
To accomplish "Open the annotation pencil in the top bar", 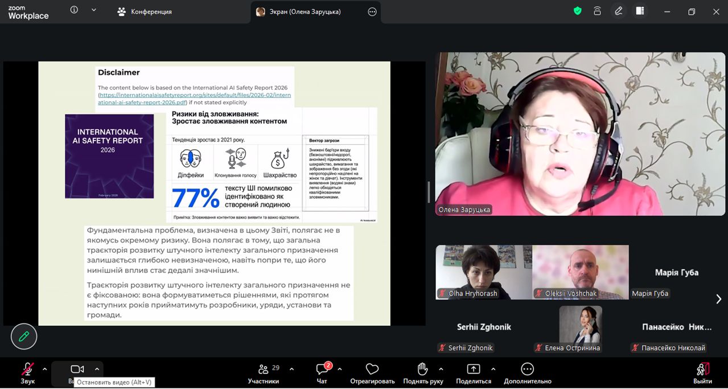I will click(619, 11).
